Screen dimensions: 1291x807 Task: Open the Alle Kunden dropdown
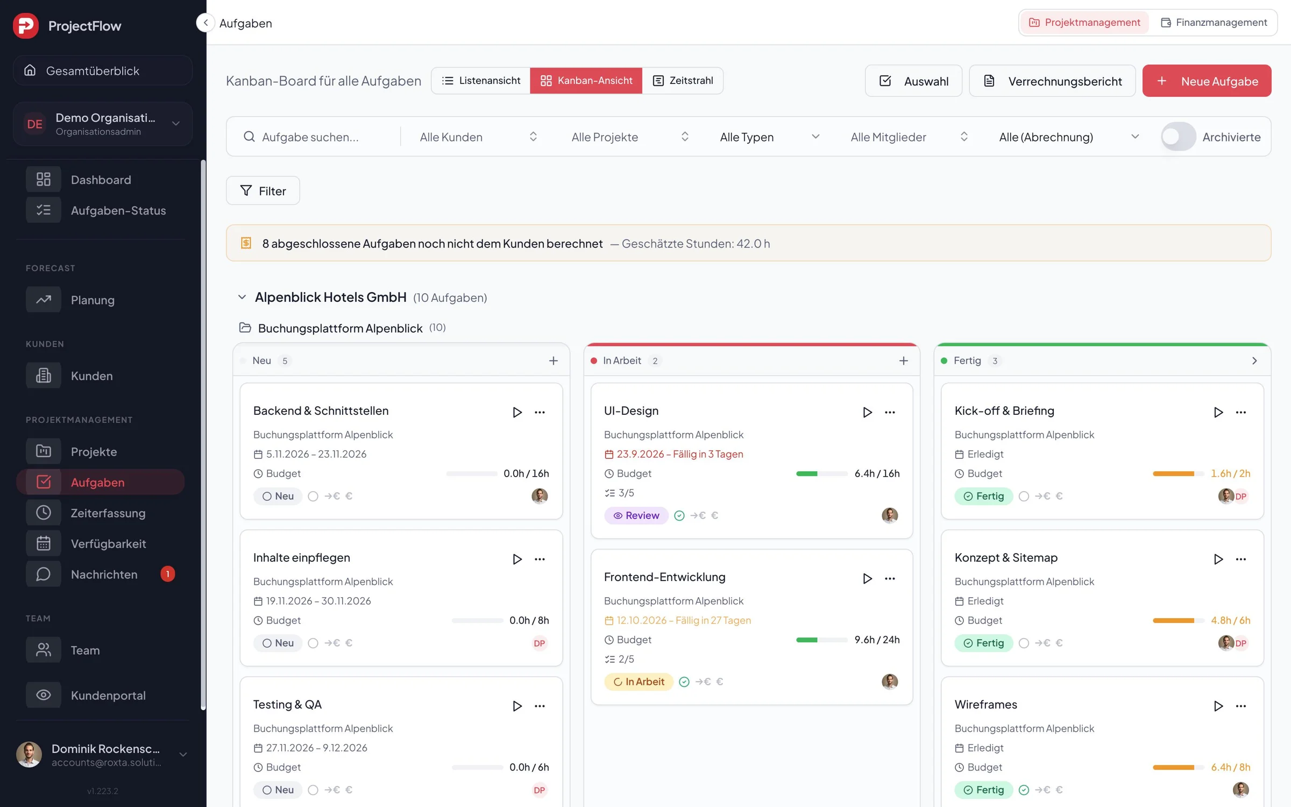click(478, 137)
